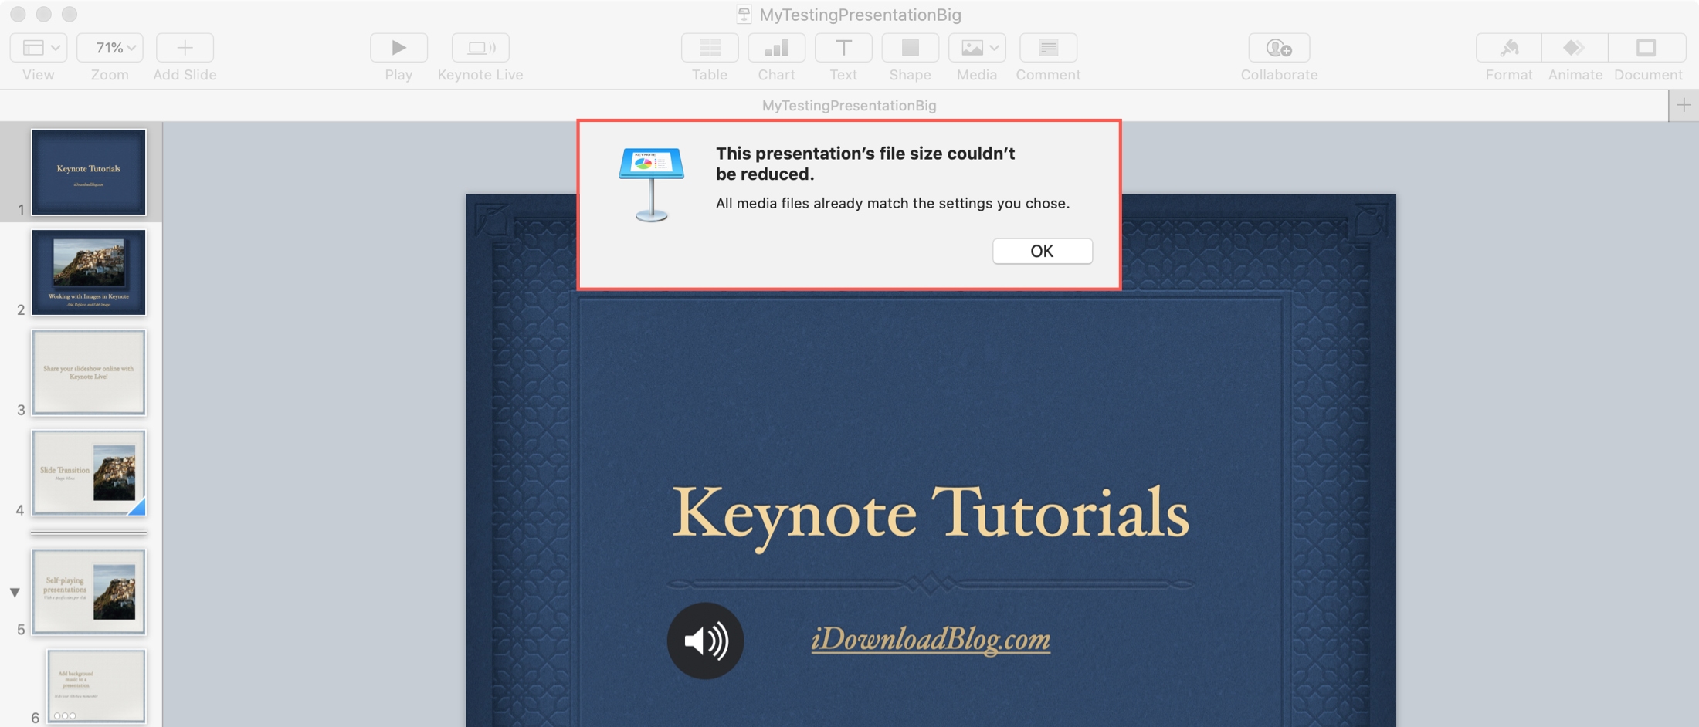Open the Media dropdown arrow
Viewport: 1699px width, 727px height.
tap(993, 48)
